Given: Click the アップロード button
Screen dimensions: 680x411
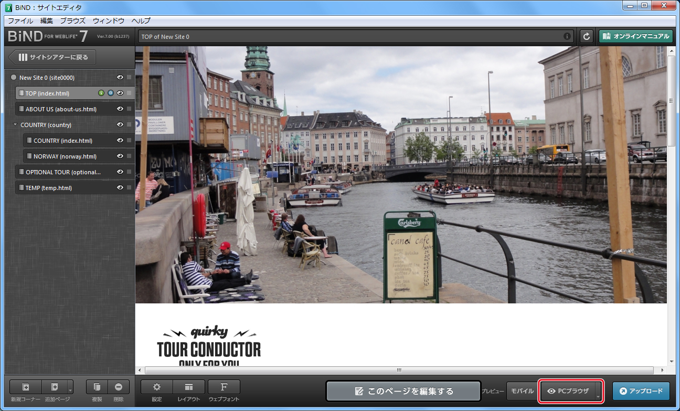Looking at the screenshot, I should coord(641,391).
